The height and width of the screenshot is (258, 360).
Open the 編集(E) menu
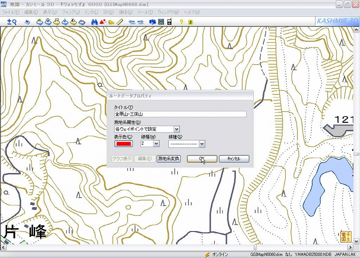31,12
